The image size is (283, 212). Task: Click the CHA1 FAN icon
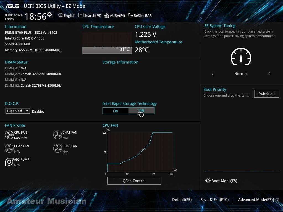pos(57,135)
